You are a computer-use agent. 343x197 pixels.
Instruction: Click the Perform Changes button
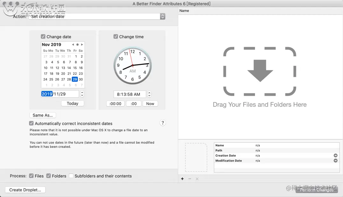click(x=317, y=190)
